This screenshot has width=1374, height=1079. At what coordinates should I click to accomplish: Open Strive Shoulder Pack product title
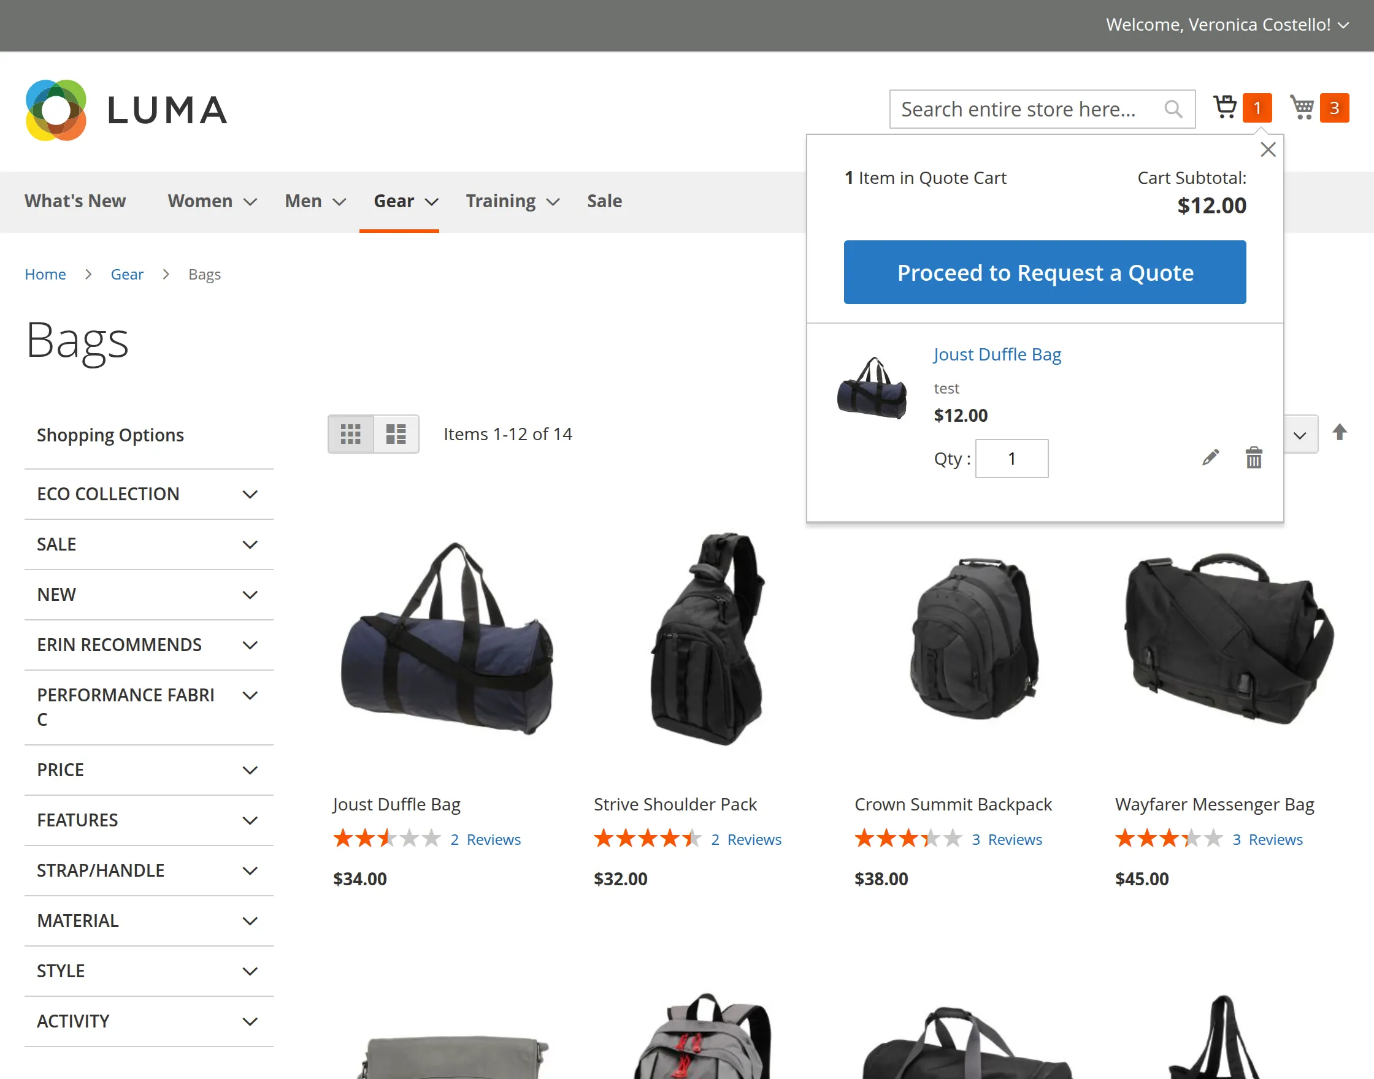click(x=675, y=804)
